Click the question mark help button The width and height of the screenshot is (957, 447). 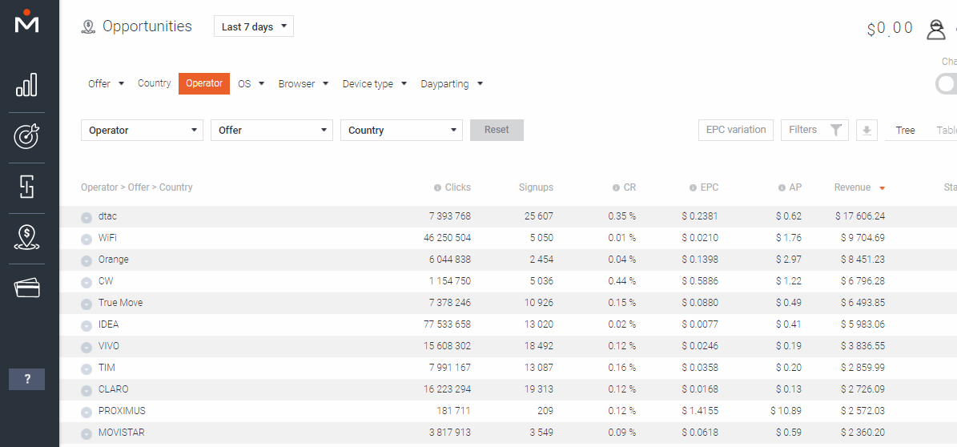tap(26, 380)
